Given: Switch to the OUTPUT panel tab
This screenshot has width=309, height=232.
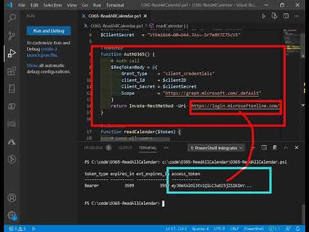Looking at the screenshot, I should 125,148.
